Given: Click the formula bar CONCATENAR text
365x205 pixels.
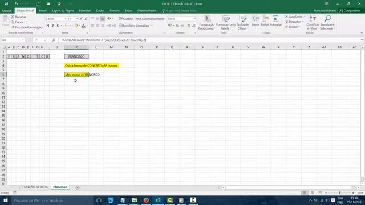Looking at the screenshot, I should [104, 40].
